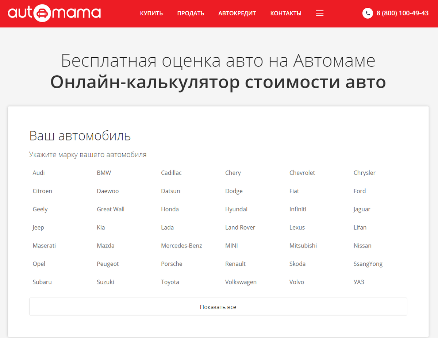Screen dimensions: 438x338
Task: Pick Volkswagen from the list
Action: [x=241, y=282]
